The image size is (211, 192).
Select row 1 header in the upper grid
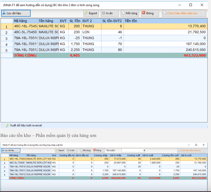point(7,26)
